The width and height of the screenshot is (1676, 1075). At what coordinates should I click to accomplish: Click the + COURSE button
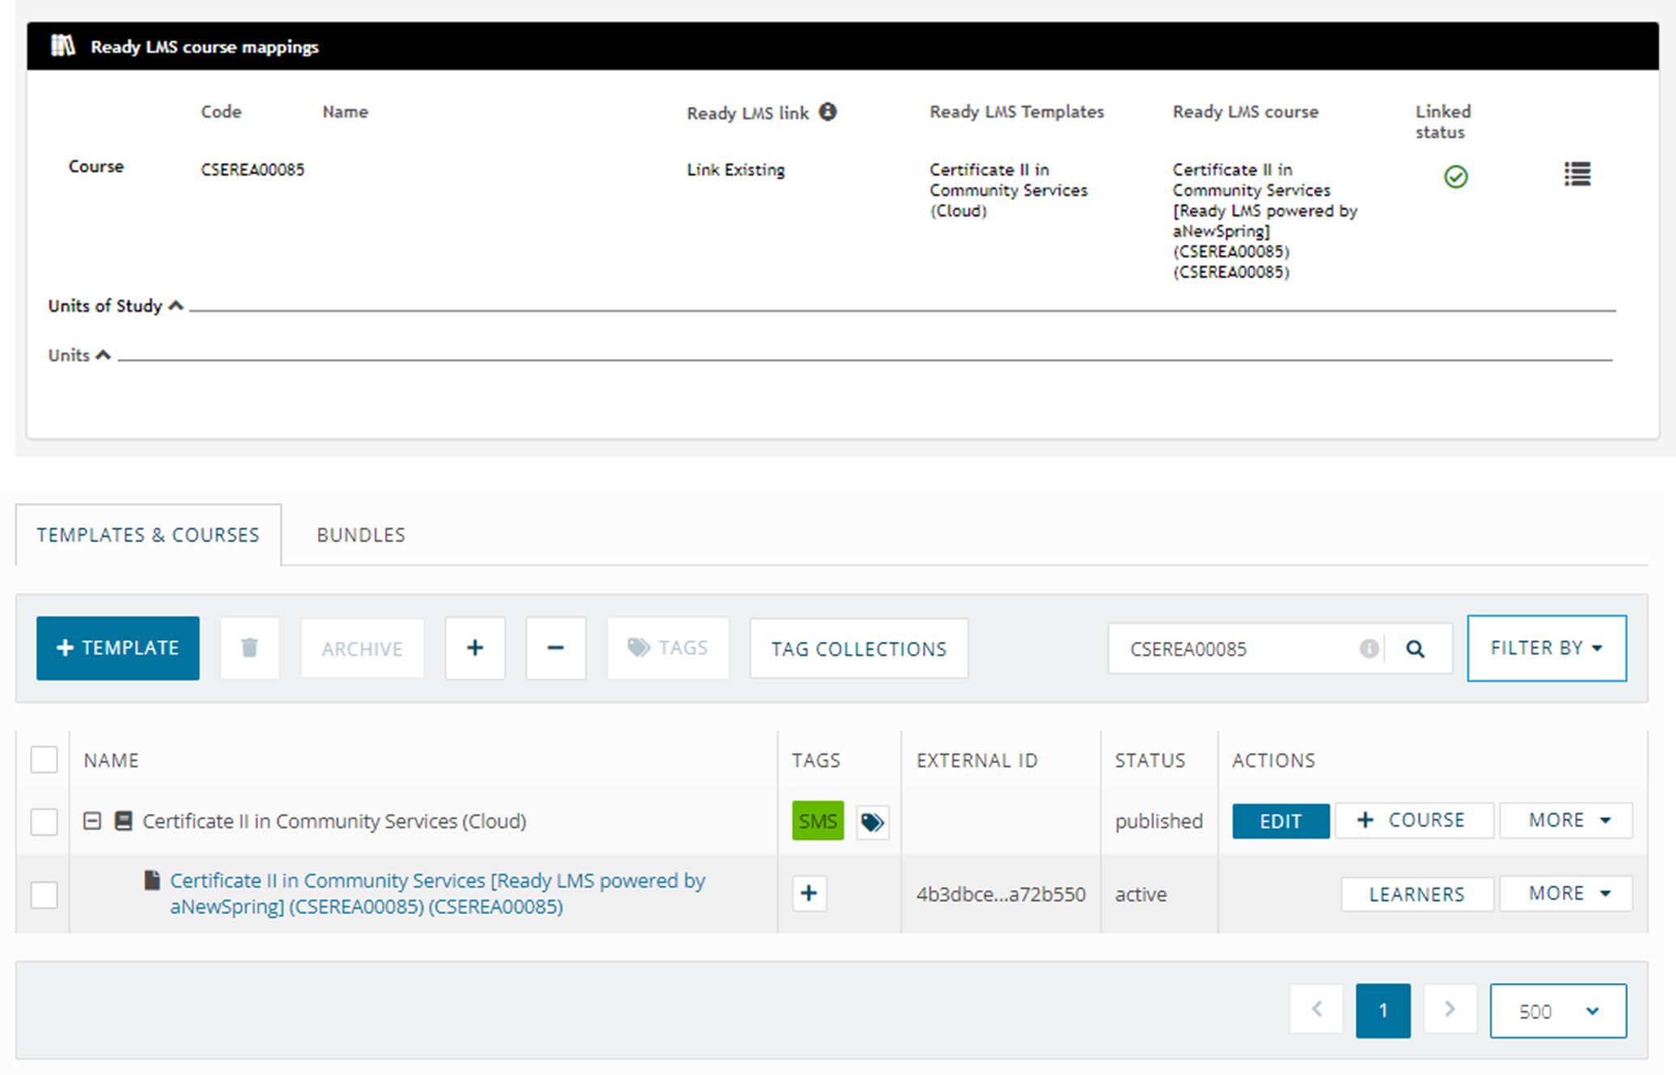click(x=1413, y=820)
